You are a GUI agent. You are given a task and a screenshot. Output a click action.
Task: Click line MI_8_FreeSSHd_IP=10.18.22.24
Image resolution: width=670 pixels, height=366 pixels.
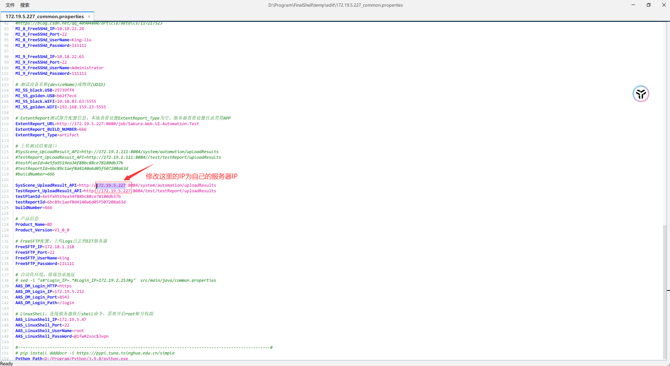tap(50, 29)
